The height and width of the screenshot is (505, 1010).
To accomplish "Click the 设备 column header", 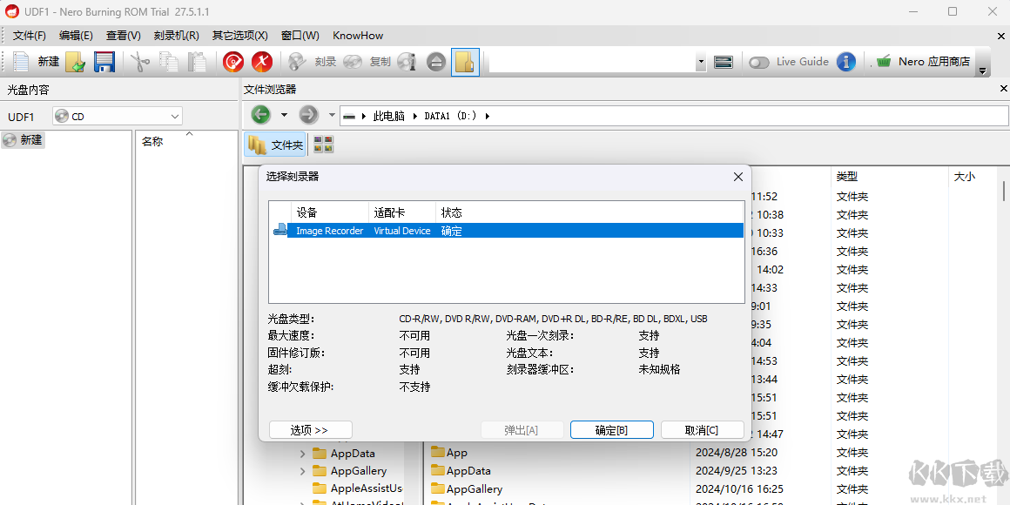I will 330,212.
